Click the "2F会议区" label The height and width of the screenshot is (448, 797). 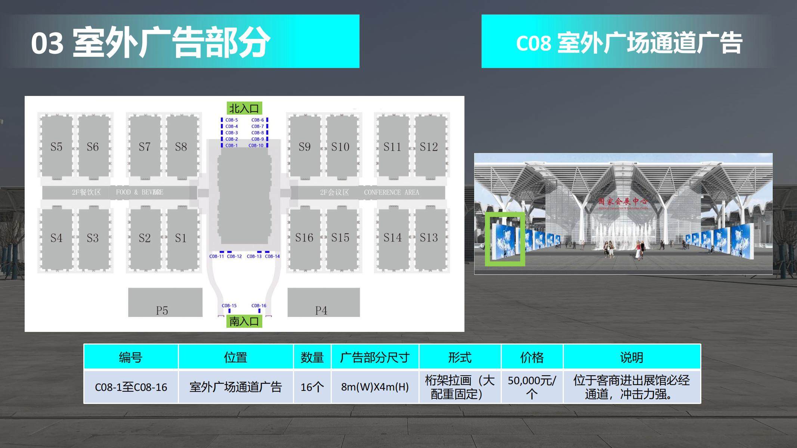click(334, 192)
